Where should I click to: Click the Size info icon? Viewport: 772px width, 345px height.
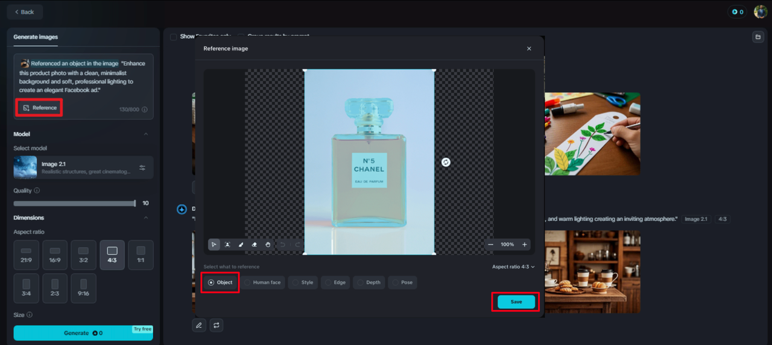pos(29,314)
